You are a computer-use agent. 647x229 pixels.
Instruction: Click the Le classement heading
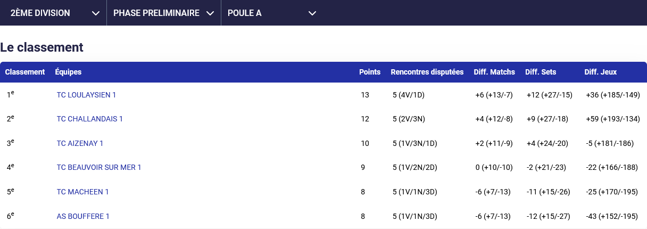point(42,47)
